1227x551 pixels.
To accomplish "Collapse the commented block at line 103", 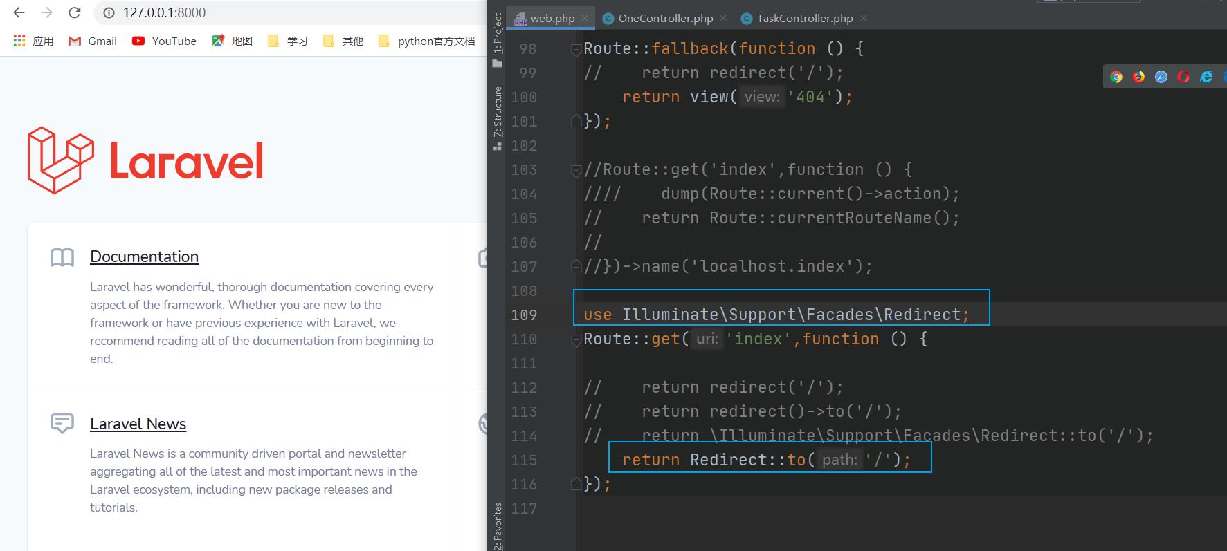I will click(576, 170).
